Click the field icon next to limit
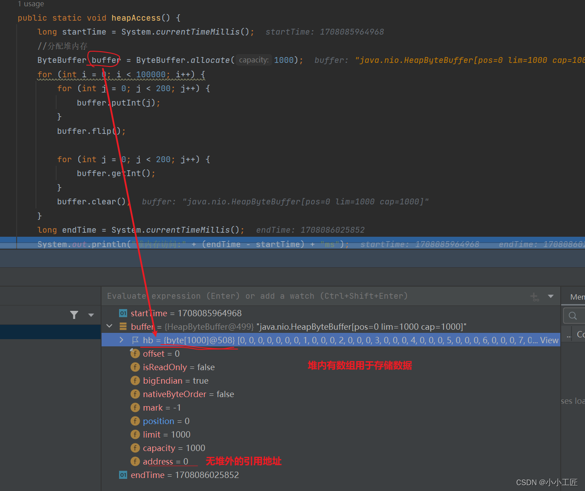 pyautogui.click(x=135, y=434)
